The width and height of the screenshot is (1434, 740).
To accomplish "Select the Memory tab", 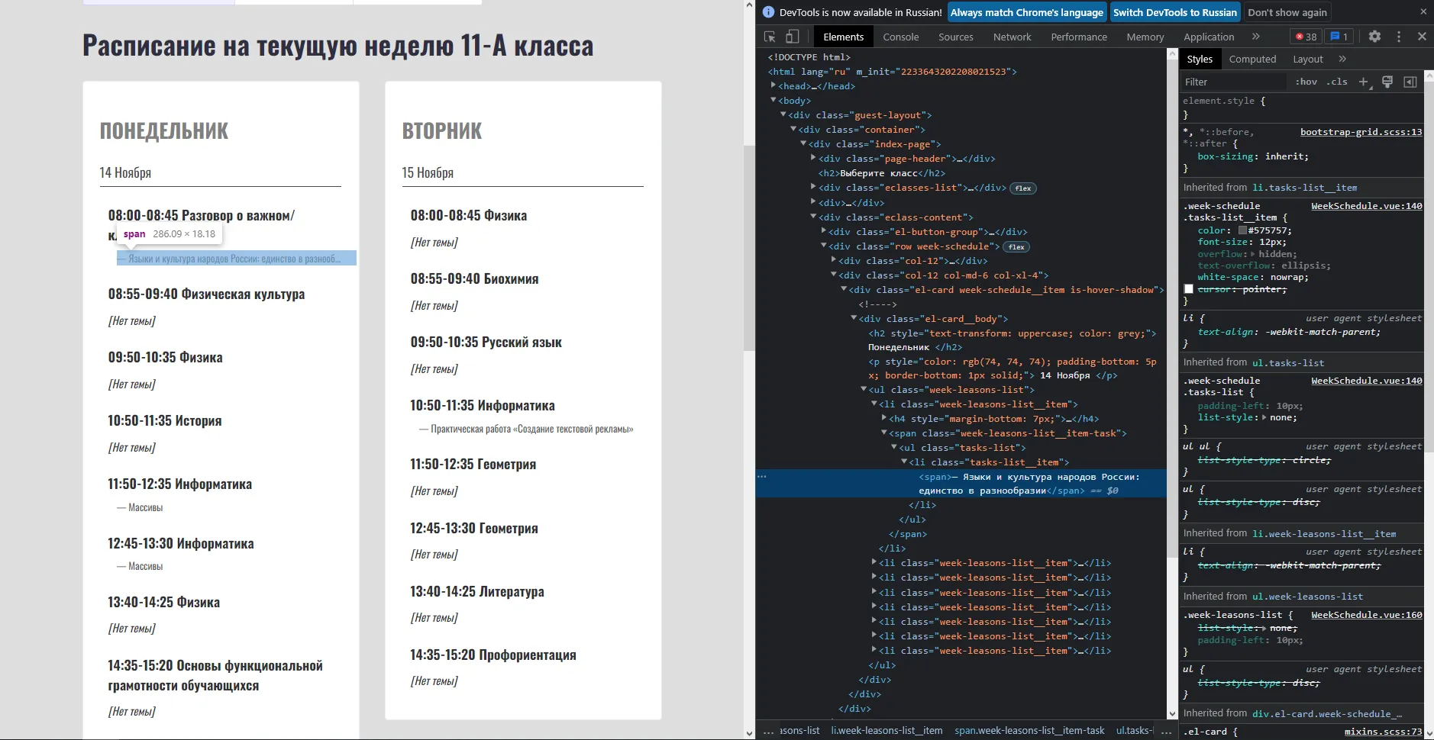I will [1145, 37].
